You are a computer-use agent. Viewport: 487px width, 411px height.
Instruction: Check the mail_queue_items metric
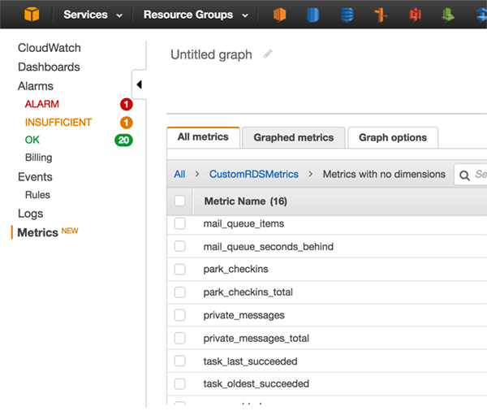coord(180,223)
